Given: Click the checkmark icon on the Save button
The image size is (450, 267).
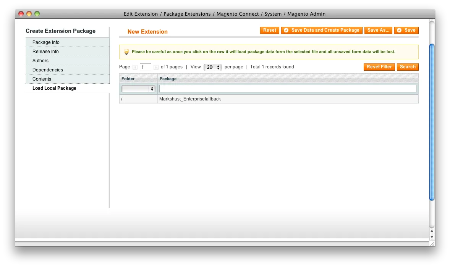Looking at the screenshot, I should 400,30.
